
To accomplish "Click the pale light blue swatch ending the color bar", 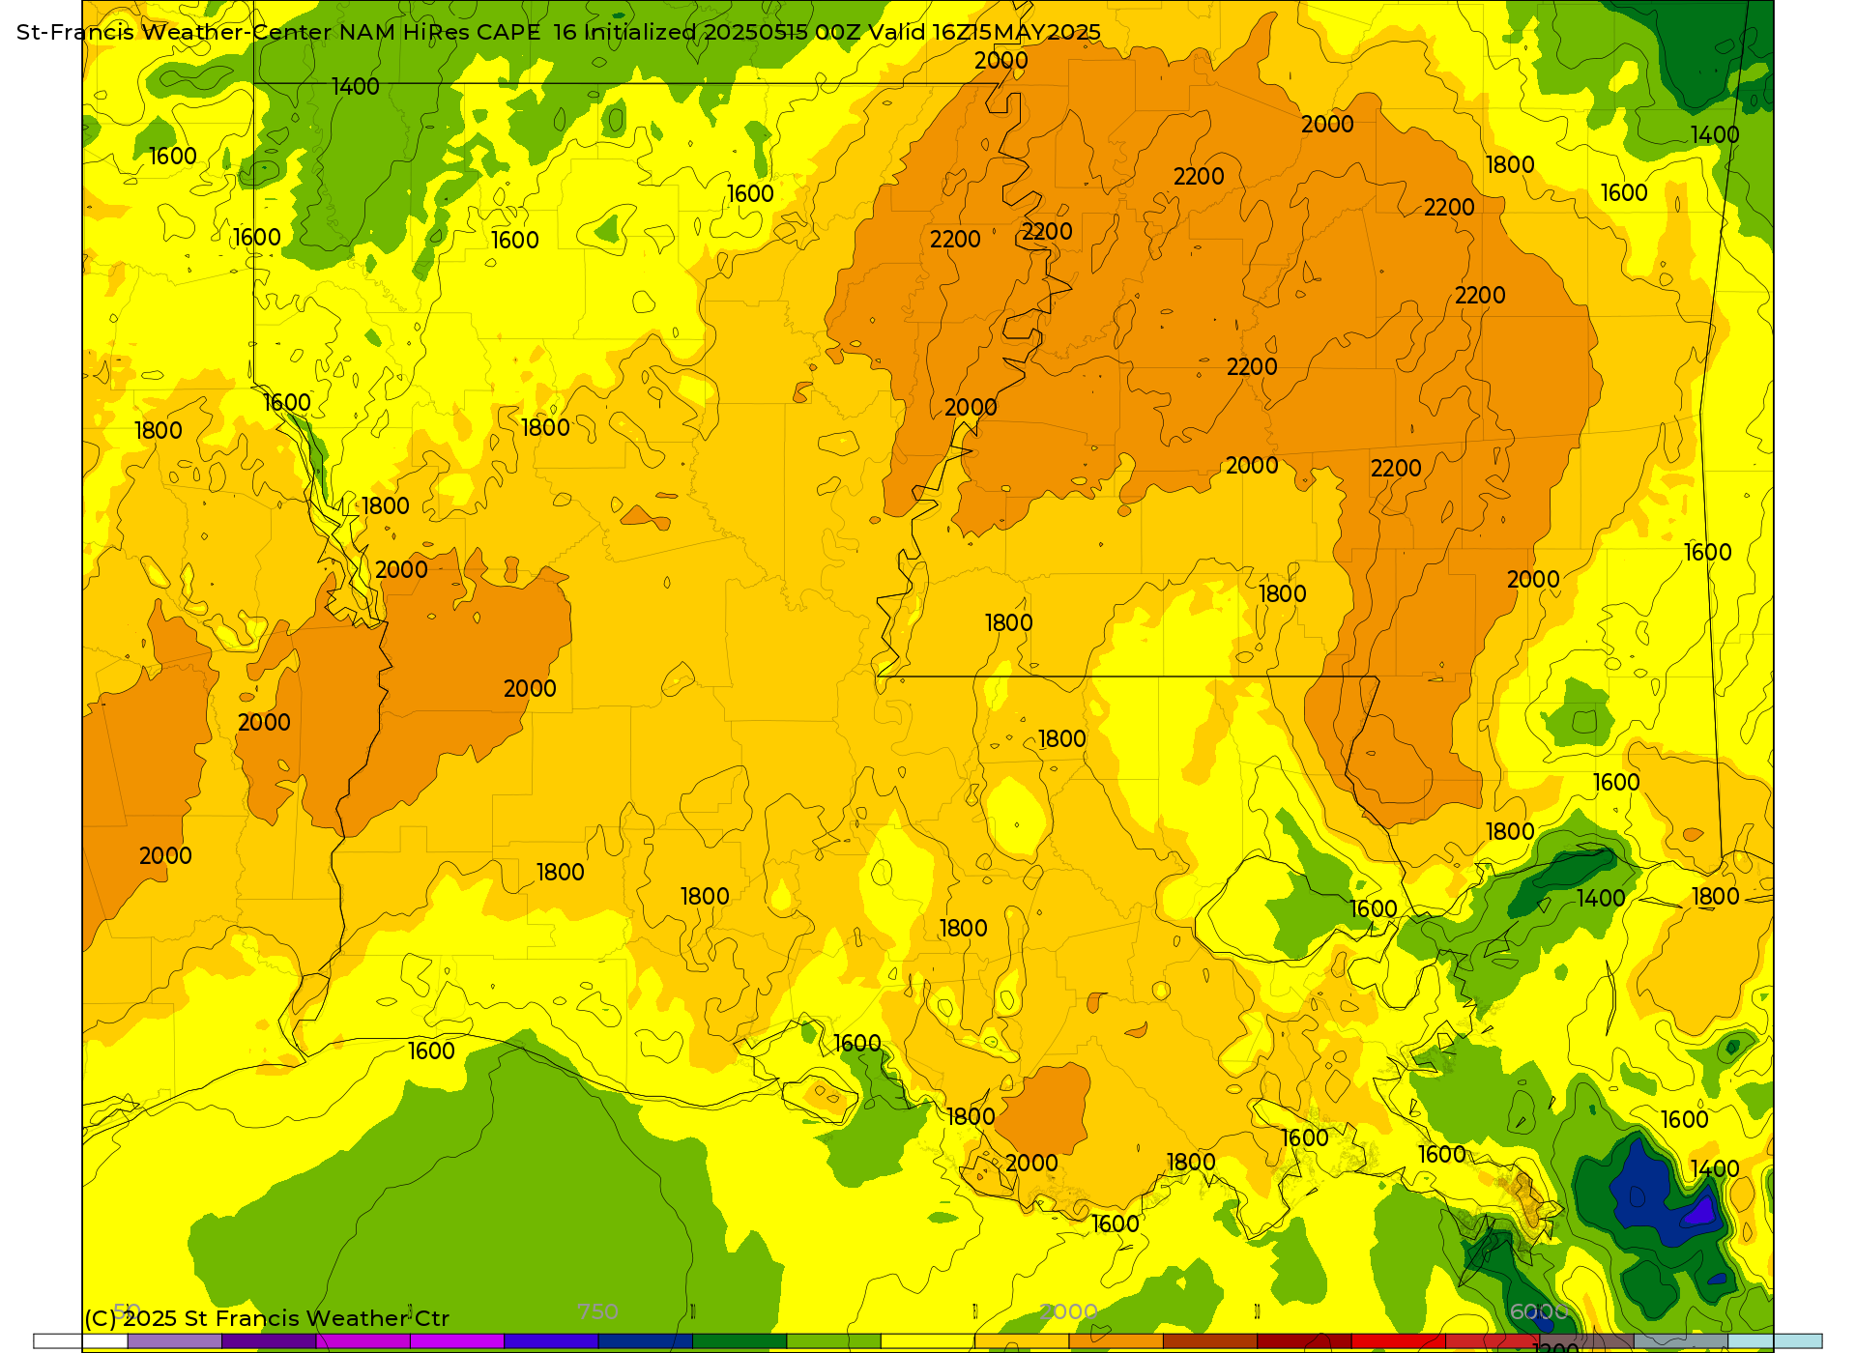I will pos(1775,1340).
